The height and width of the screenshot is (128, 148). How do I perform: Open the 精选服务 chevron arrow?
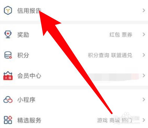(x=144, y=120)
